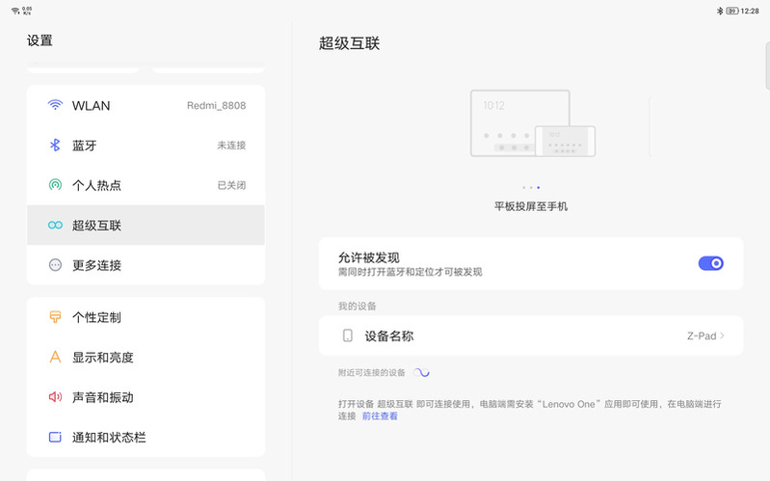Expand 设备名称 via the Z-Pad chevron
This screenshot has height=481, width=770.
point(722,336)
